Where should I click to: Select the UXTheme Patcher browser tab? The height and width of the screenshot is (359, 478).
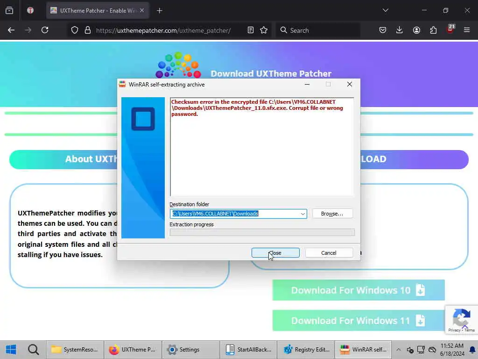98,11
